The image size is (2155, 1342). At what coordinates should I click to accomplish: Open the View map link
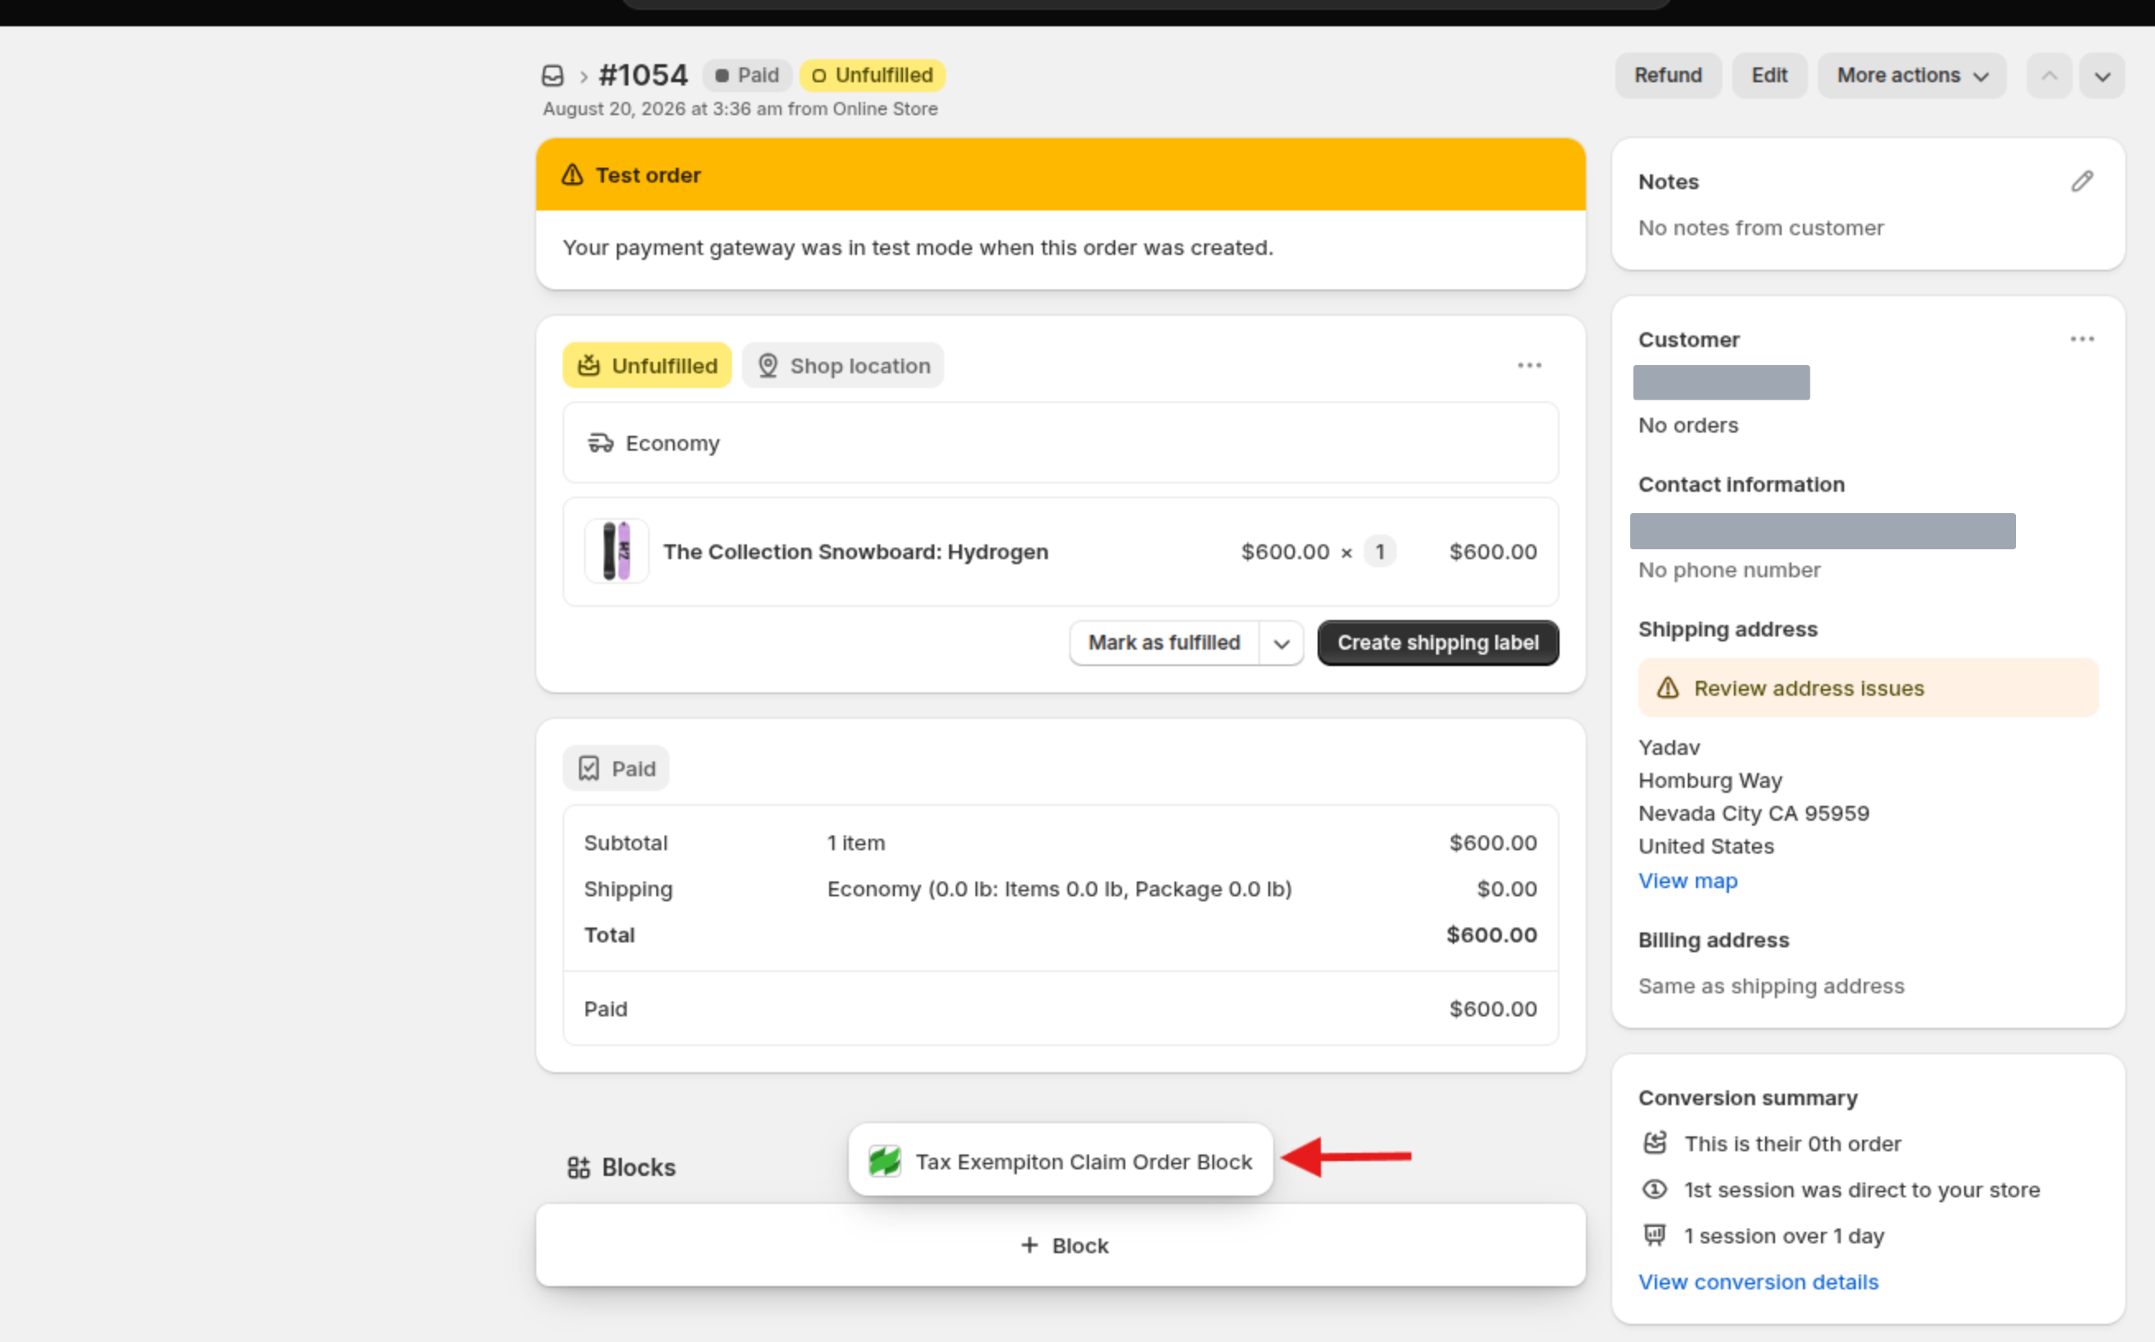tap(1687, 881)
